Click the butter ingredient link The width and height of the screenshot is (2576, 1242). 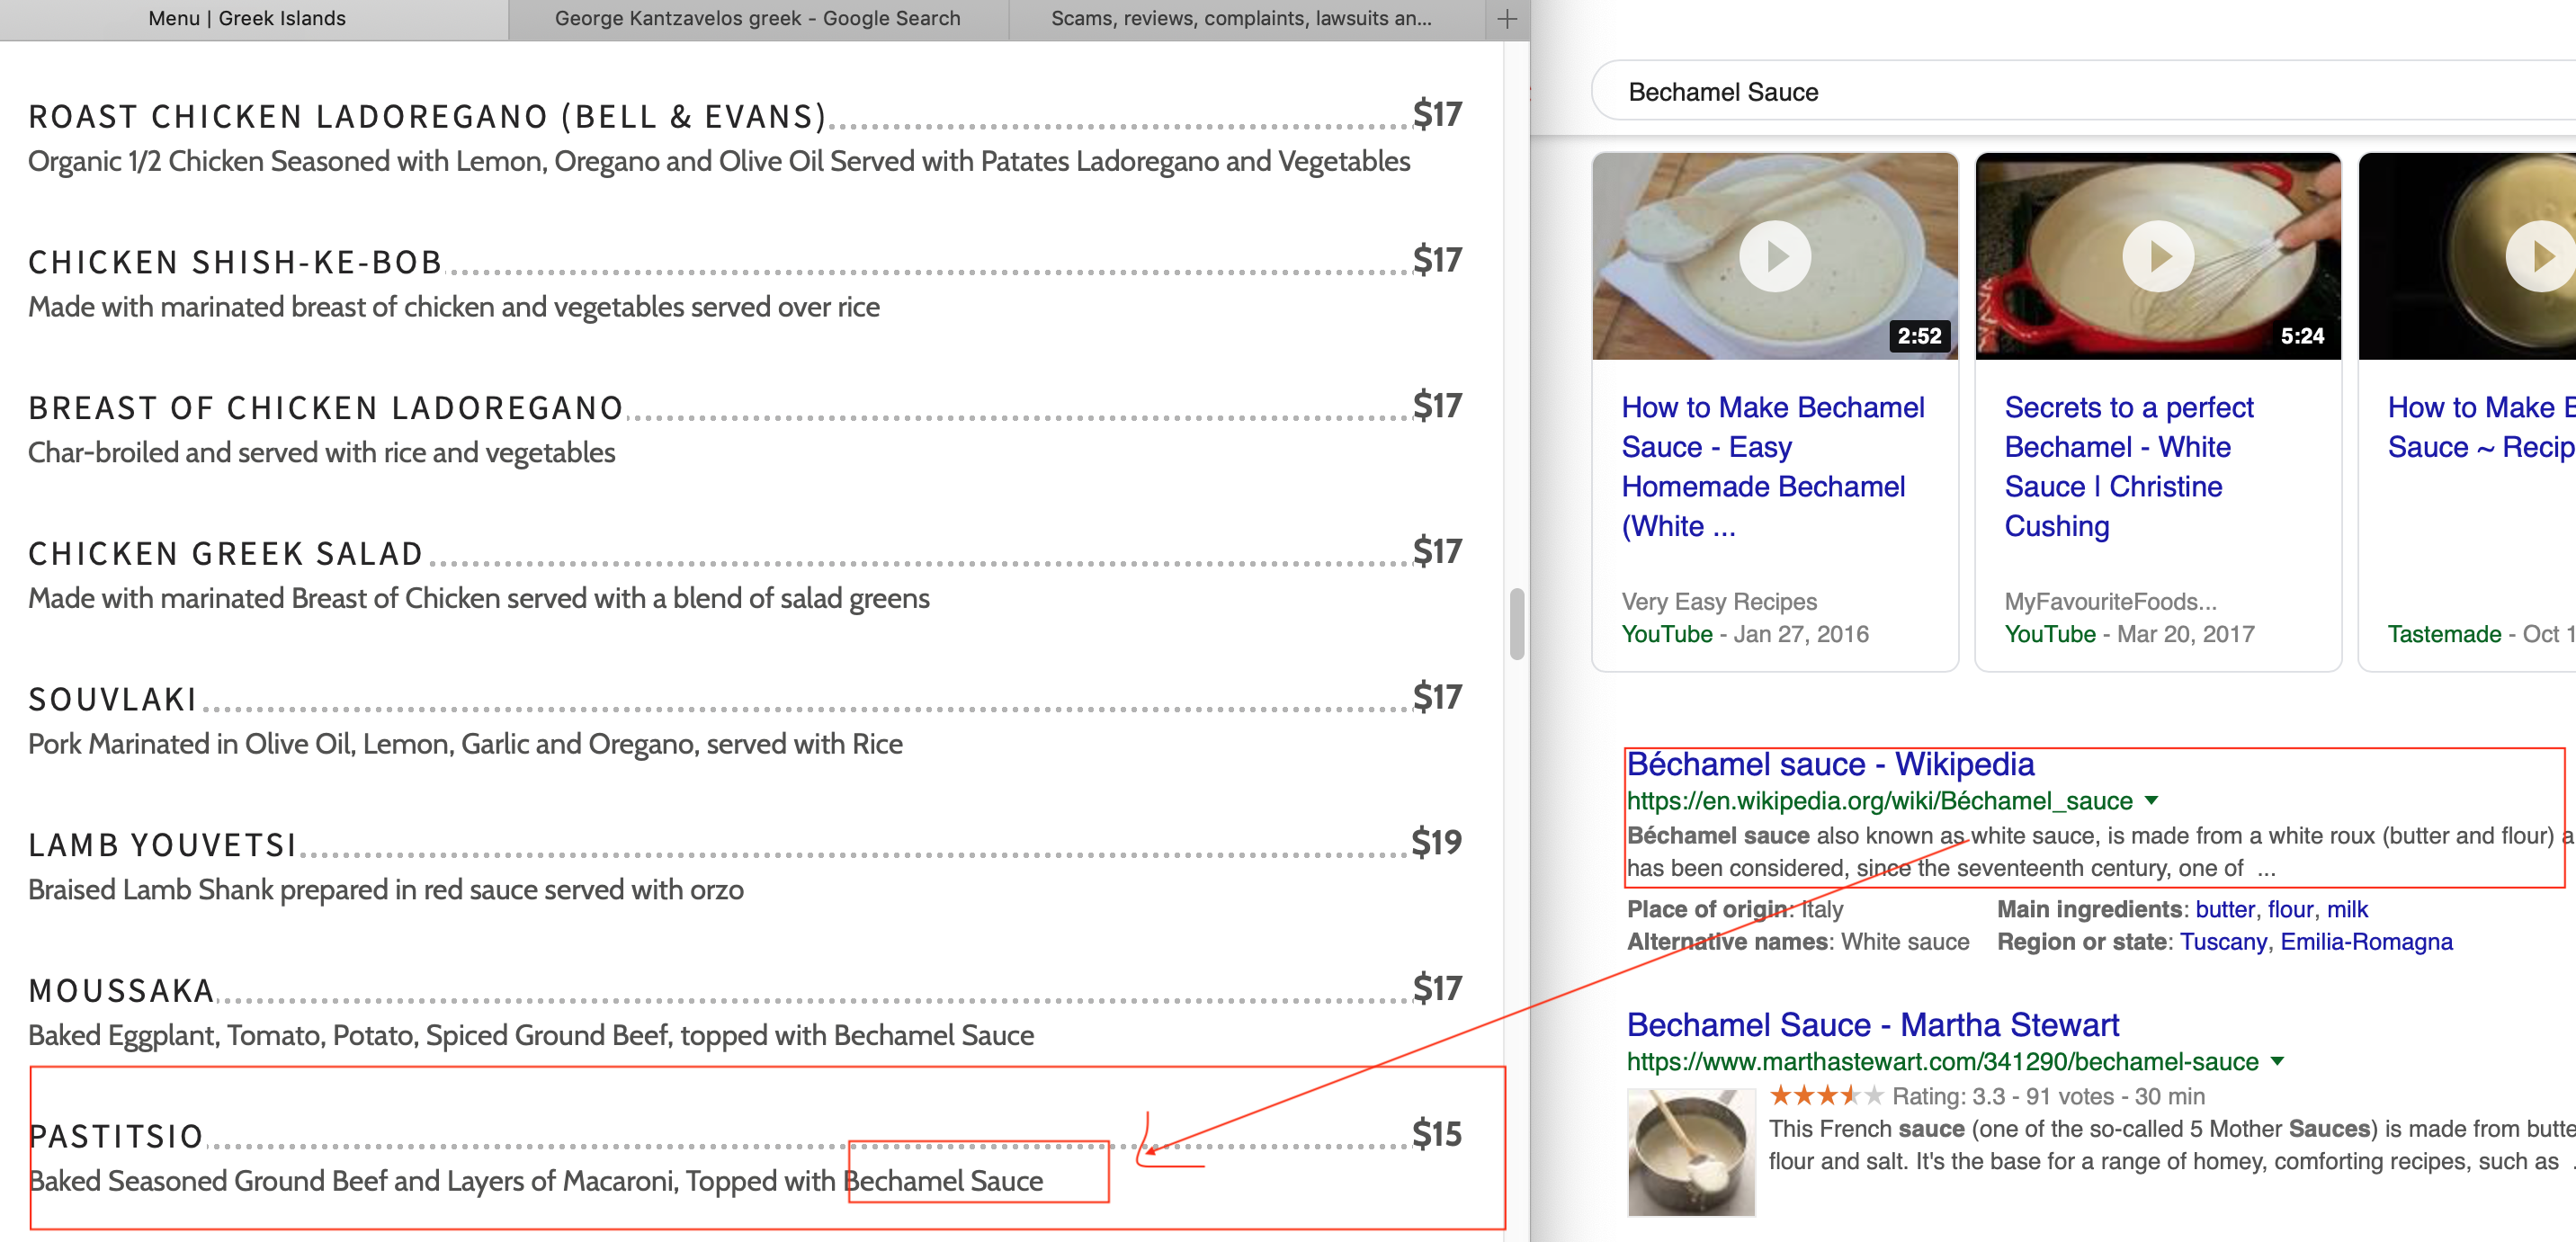click(x=2225, y=909)
